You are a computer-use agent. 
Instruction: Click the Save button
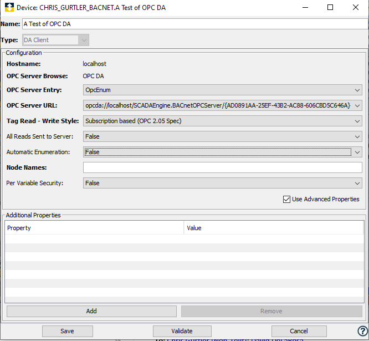point(67,331)
